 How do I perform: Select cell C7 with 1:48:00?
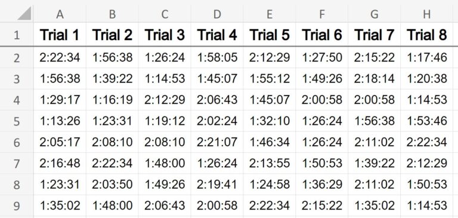pos(165,163)
